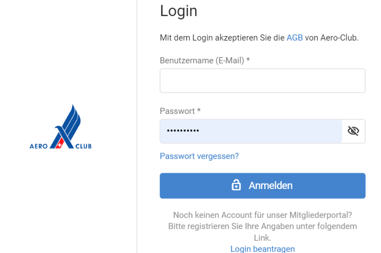Click the vertical divider beside the logo panel
Viewport: 381px width, 253px height.
(137, 127)
